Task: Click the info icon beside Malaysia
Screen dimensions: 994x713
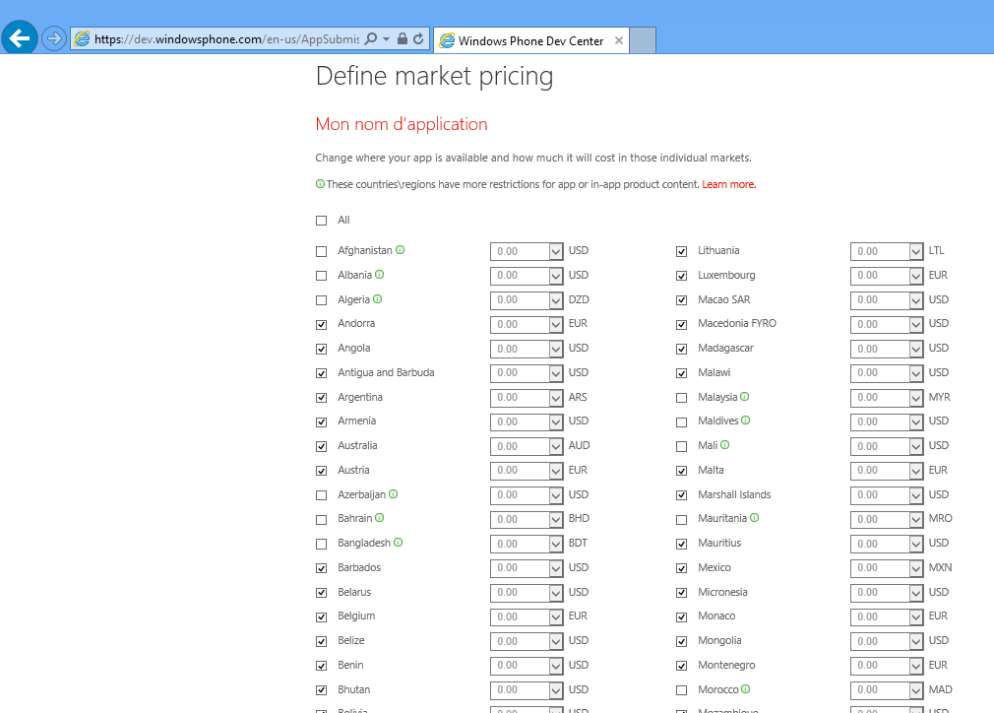Action: 745,397
